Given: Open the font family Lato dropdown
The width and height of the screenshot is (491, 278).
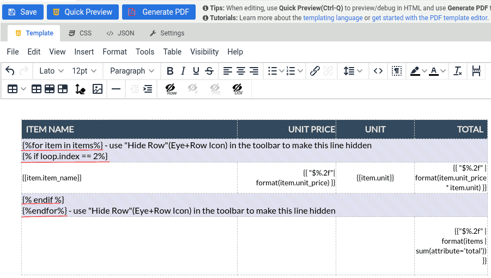Looking at the screenshot, I should click(x=51, y=71).
